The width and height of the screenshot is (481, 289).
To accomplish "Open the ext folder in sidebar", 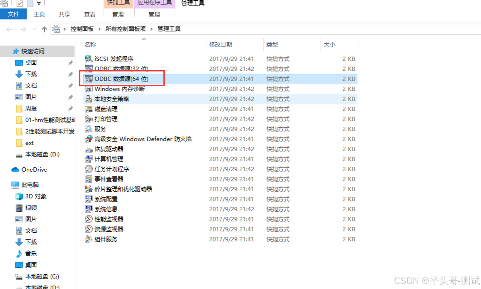I will click(29, 143).
